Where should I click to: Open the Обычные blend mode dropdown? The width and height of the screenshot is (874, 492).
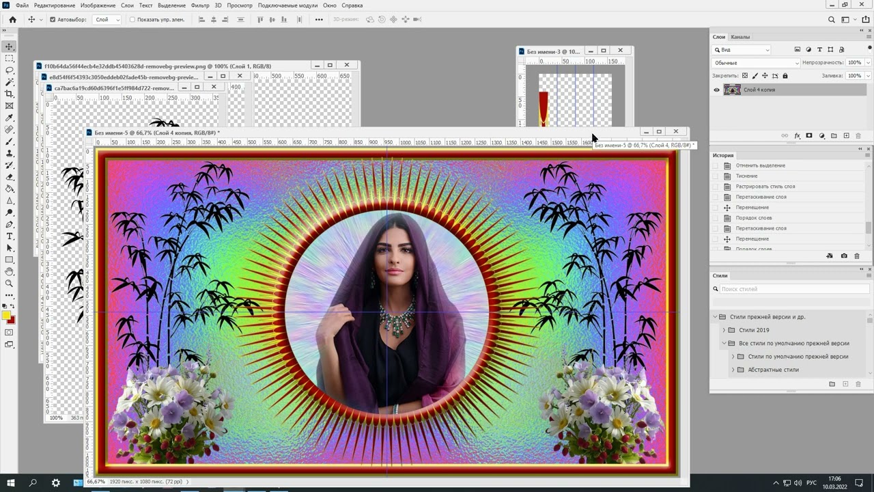[x=755, y=63]
